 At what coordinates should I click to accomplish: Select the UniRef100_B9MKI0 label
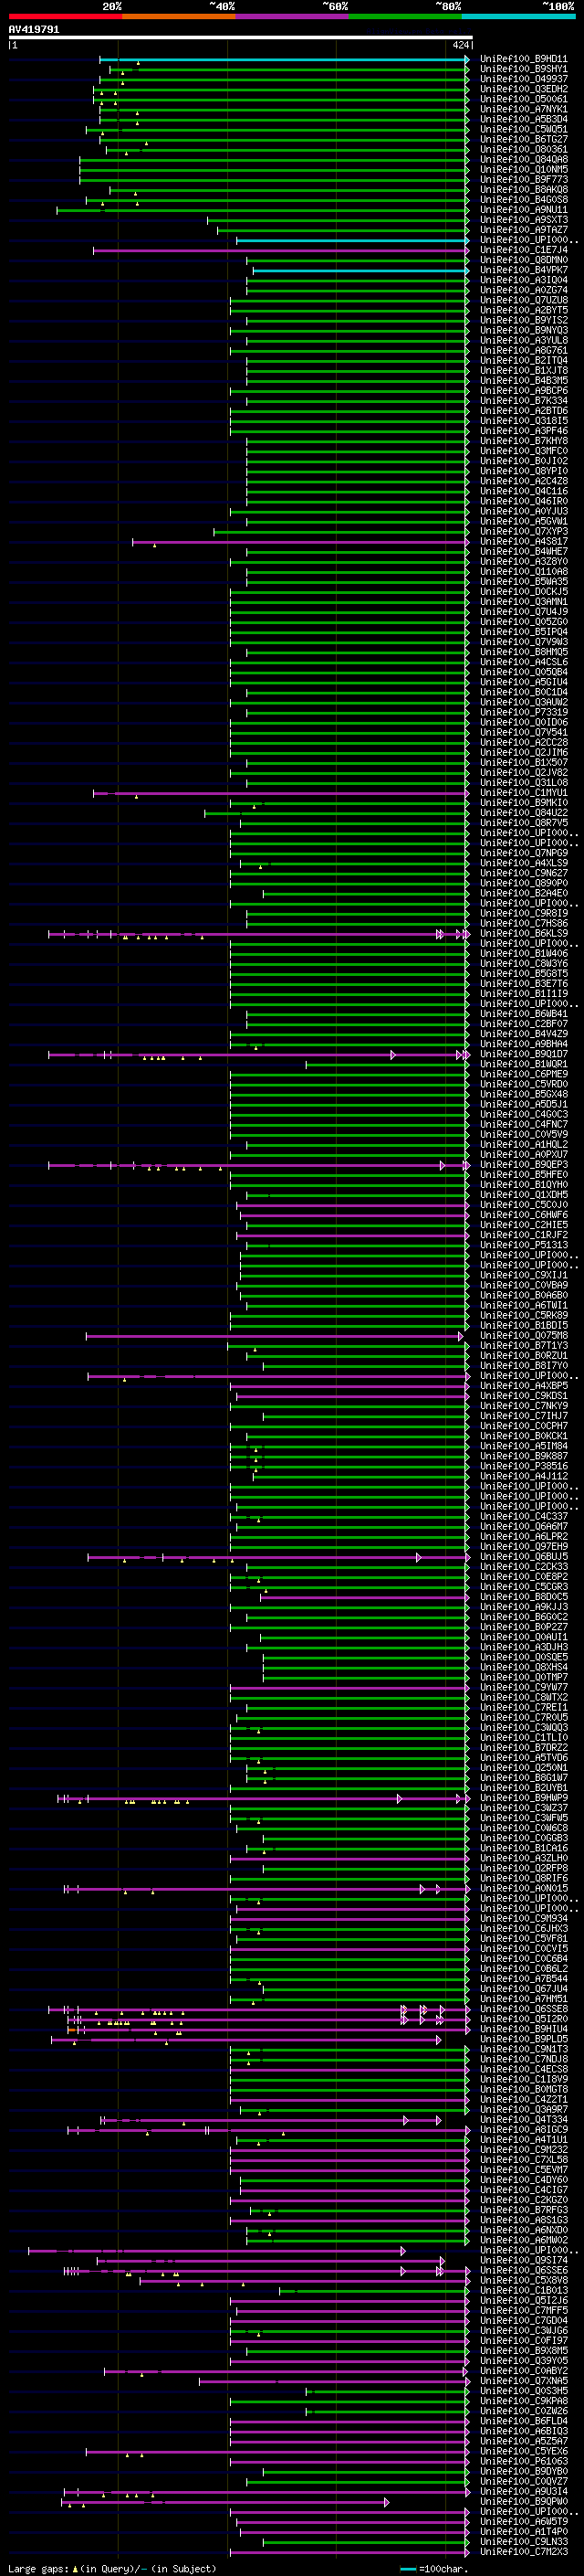click(523, 803)
